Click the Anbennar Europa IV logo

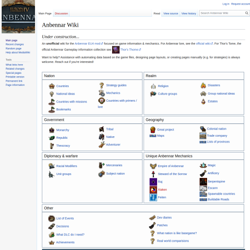tap(18, 17)
